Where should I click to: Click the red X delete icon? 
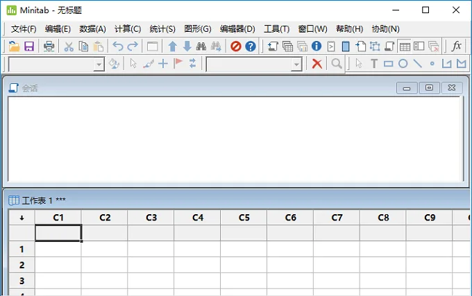point(317,64)
